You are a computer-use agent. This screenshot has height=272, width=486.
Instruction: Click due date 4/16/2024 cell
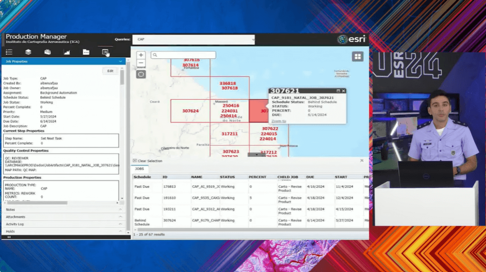tap(315, 187)
